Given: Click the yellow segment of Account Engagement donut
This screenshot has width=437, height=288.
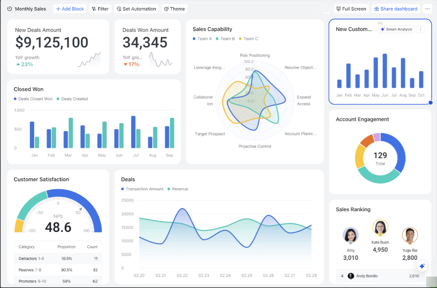Looking at the screenshot, I should click(360, 156).
